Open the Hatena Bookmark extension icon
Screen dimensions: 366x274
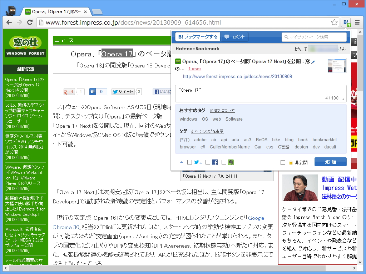347,22
